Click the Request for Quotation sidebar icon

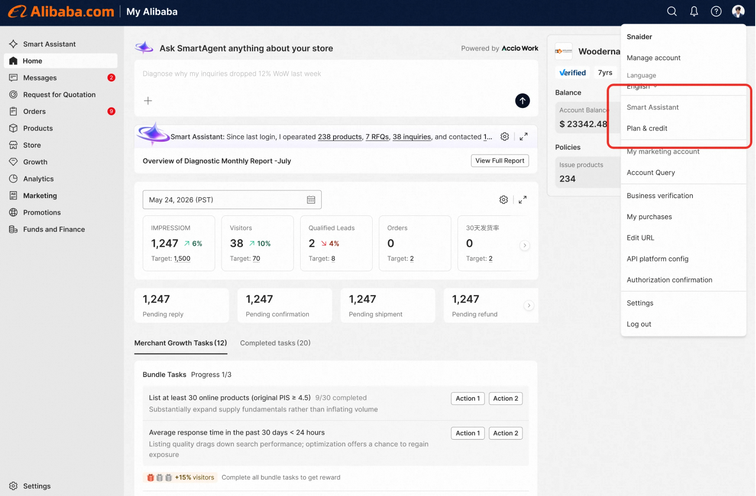(x=14, y=95)
